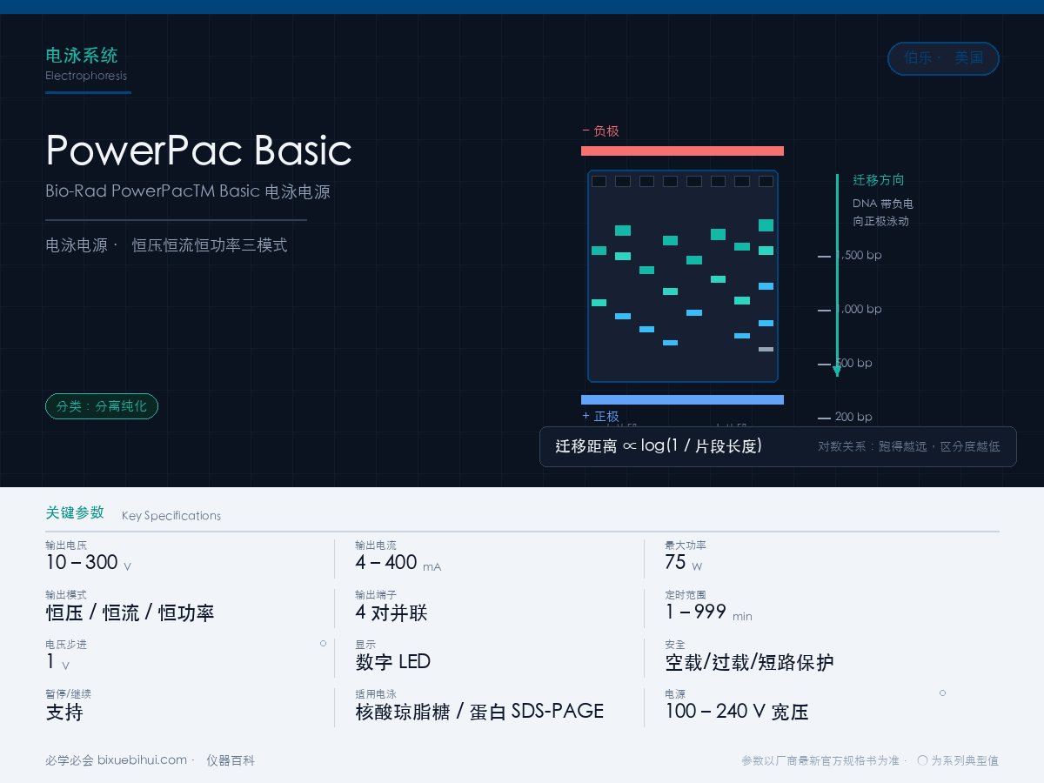Viewport: 1044px width, 783px height.
Task: Select the 75 W max power value
Action: tap(684, 563)
